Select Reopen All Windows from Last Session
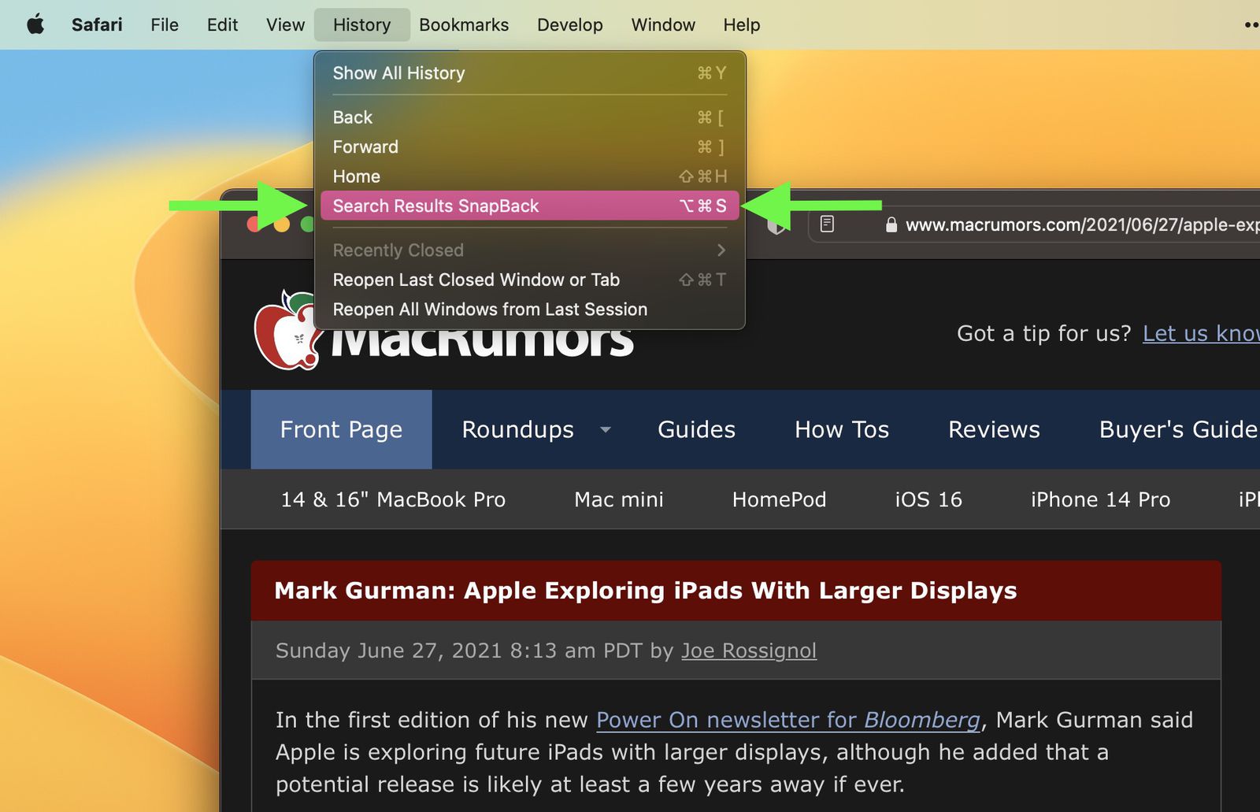Image resolution: width=1260 pixels, height=812 pixels. 490,309
